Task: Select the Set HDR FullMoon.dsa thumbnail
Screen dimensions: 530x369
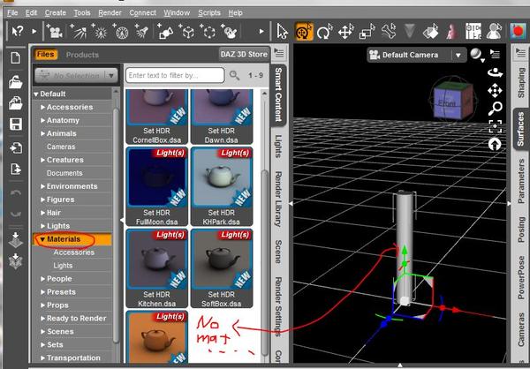Action: [156, 186]
